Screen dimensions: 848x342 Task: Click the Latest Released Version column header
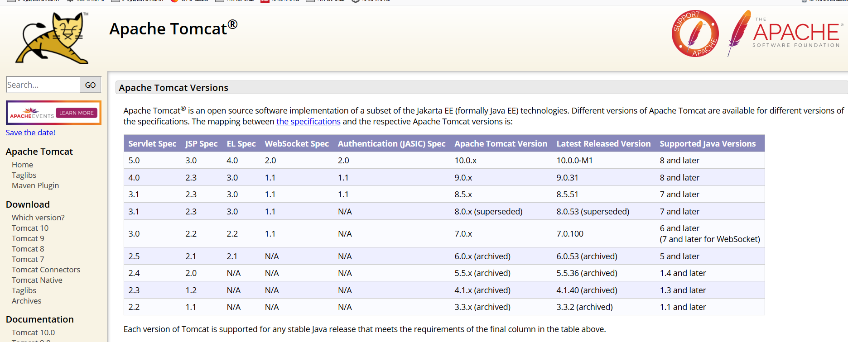click(x=603, y=143)
